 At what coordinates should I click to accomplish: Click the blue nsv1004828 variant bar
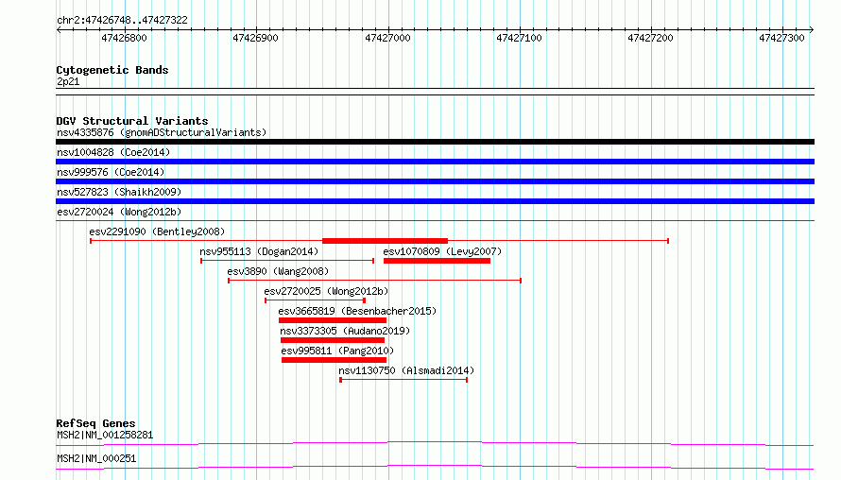(435, 162)
